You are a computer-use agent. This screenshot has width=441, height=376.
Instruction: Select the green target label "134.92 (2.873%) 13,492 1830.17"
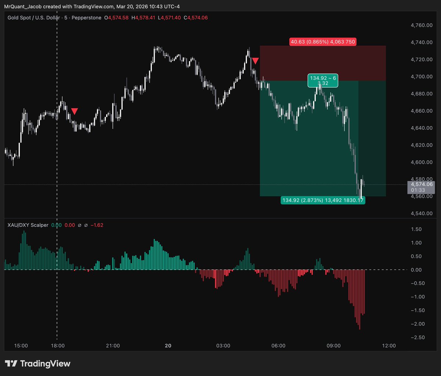323,200
